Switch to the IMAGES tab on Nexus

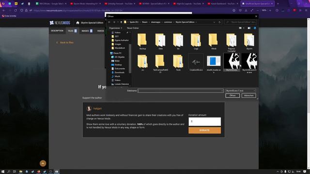(x=87, y=31)
